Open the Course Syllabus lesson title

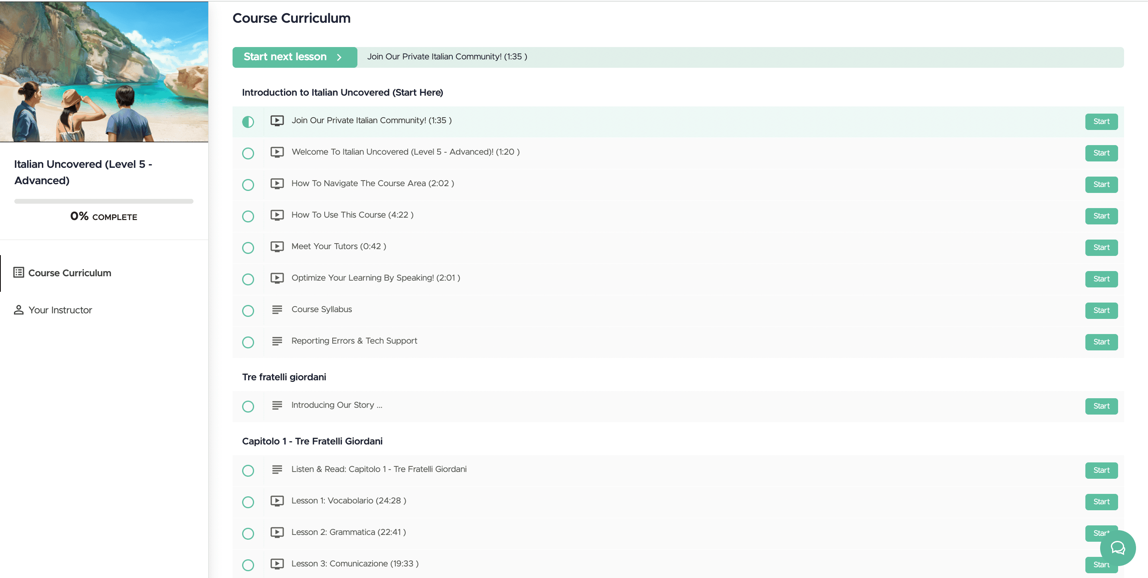[x=322, y=309]
